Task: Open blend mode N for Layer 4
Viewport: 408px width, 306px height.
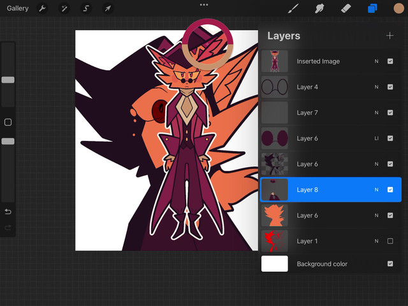Action: [375, 87]
